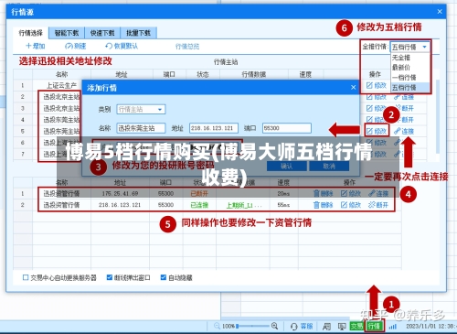This screenshot has width=457, height=334.
Task: Open the 类别 dropdown in 添加行情 dialog
Action: [x=141, y=109]
